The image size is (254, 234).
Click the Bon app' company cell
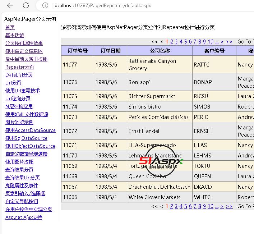click(160, 82)
